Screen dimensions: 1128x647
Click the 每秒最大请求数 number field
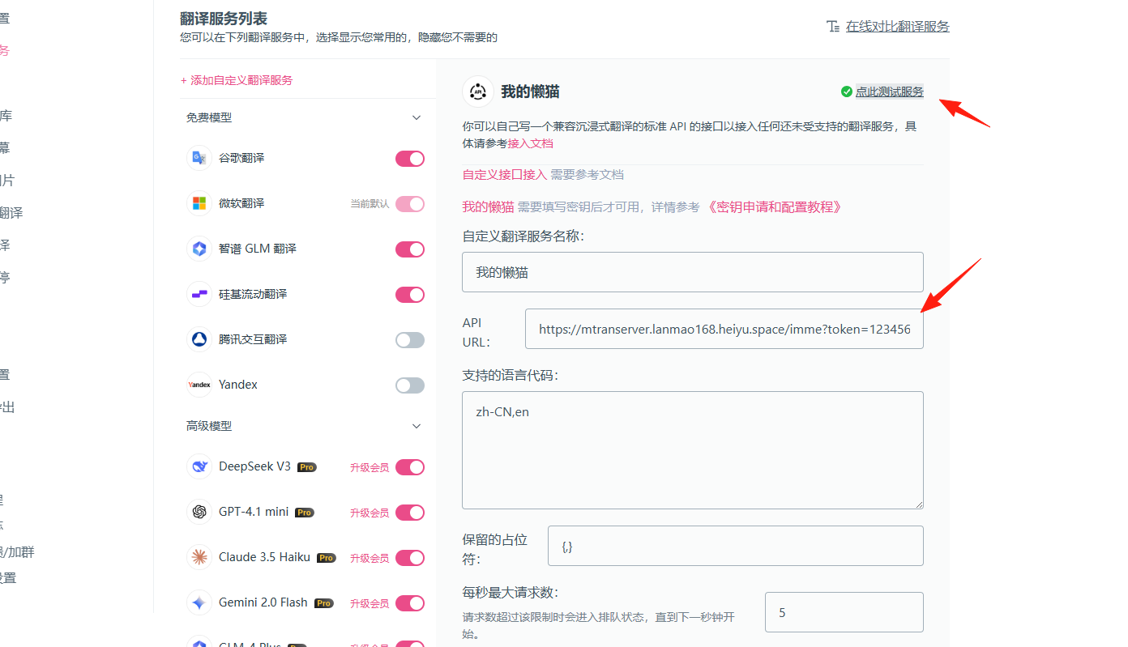tap(844, 612)
